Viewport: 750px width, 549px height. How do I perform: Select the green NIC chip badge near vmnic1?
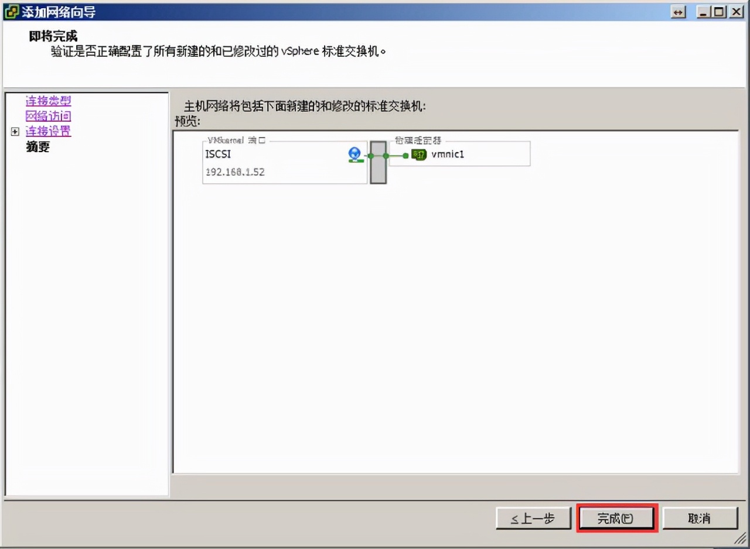pyautogui.click(x=418, y=155)
